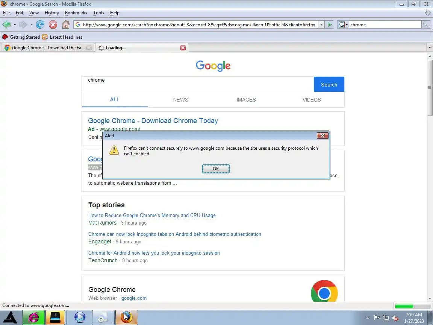Open the Home page icon
Viewport: 433px width, 325px height.
(66, 24)
